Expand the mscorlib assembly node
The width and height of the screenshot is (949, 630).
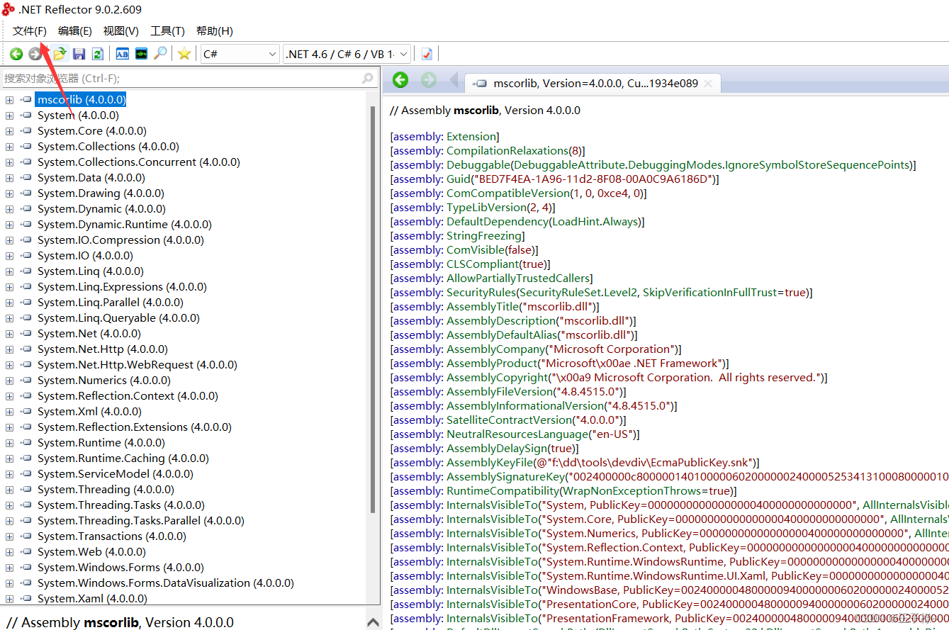(9, 100)
